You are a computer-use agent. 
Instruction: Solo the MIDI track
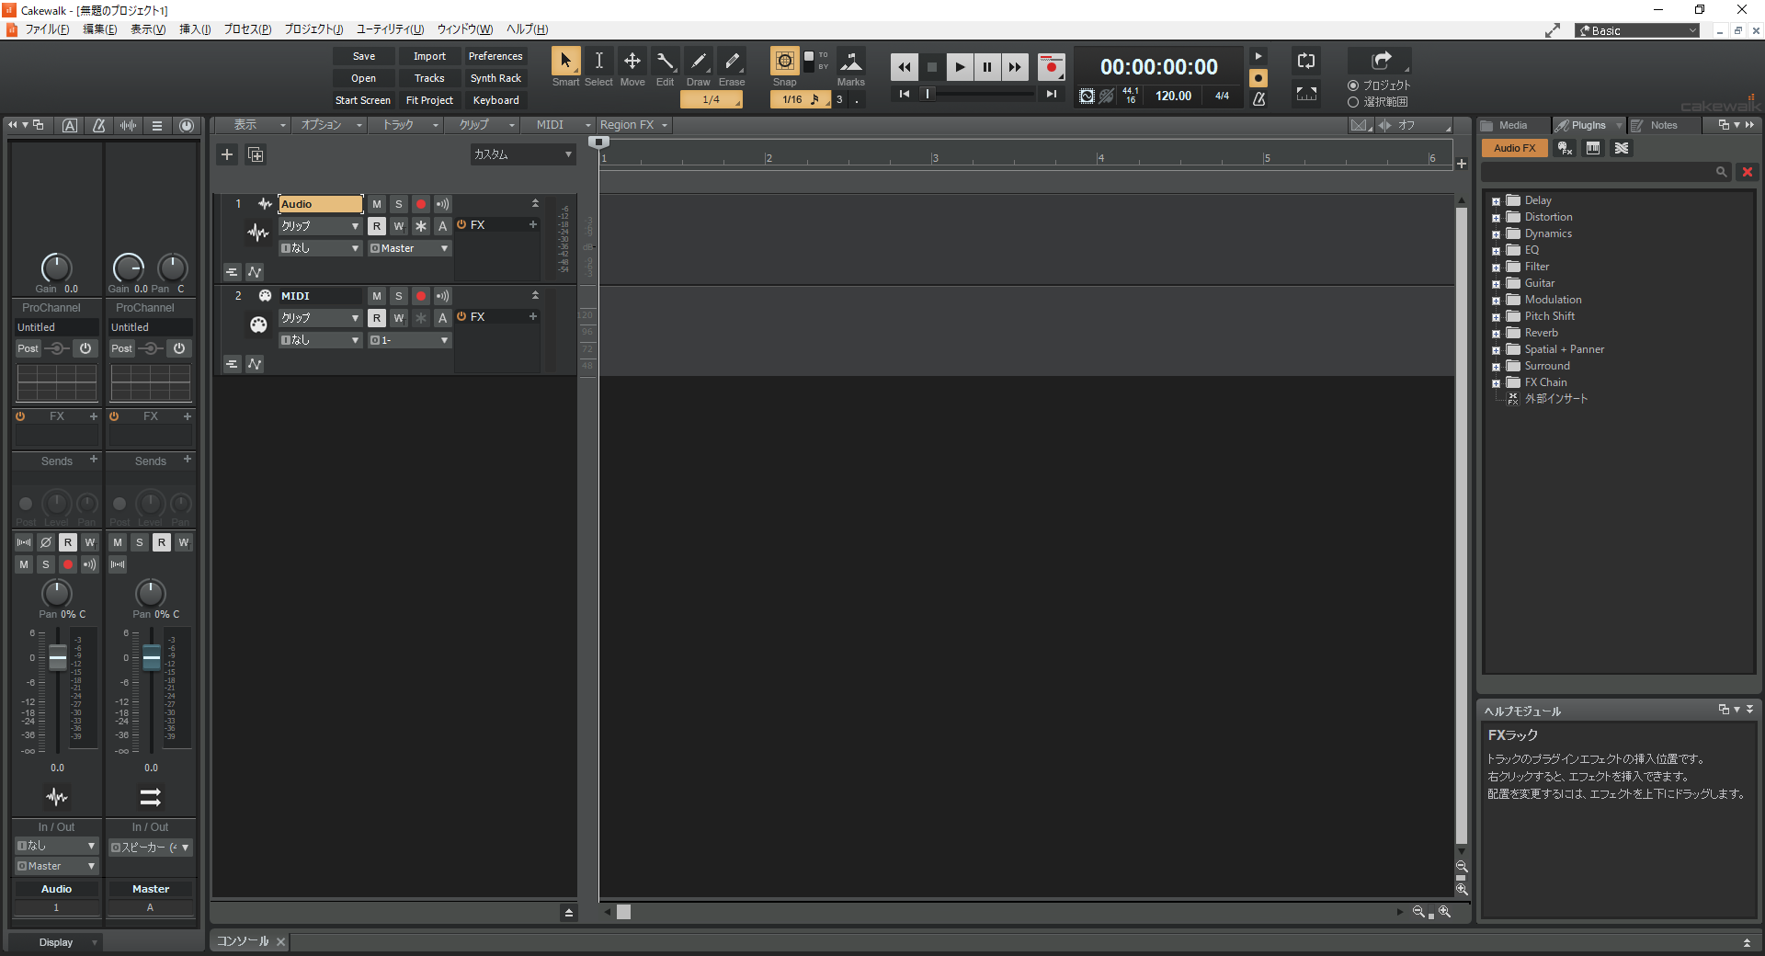[x=399, y=296]
